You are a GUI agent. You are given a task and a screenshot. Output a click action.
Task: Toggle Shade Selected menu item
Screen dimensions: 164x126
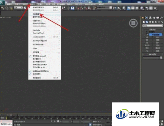45,64
